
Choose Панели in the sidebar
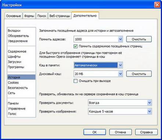click(x=13, y=103)
